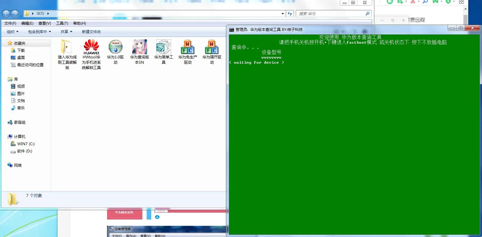Image resolution: width=482 pixels, height=237 pixels.
Task: Select the 华为强开驱动 MFC icon
Action: point(212,47)
